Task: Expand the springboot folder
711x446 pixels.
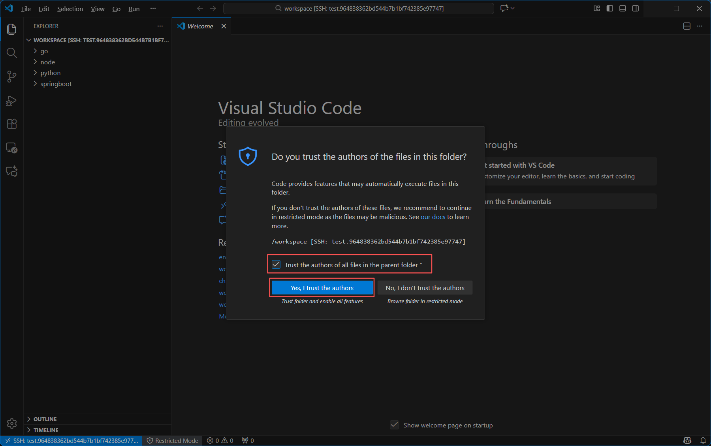Action: [x=56, y=84]
